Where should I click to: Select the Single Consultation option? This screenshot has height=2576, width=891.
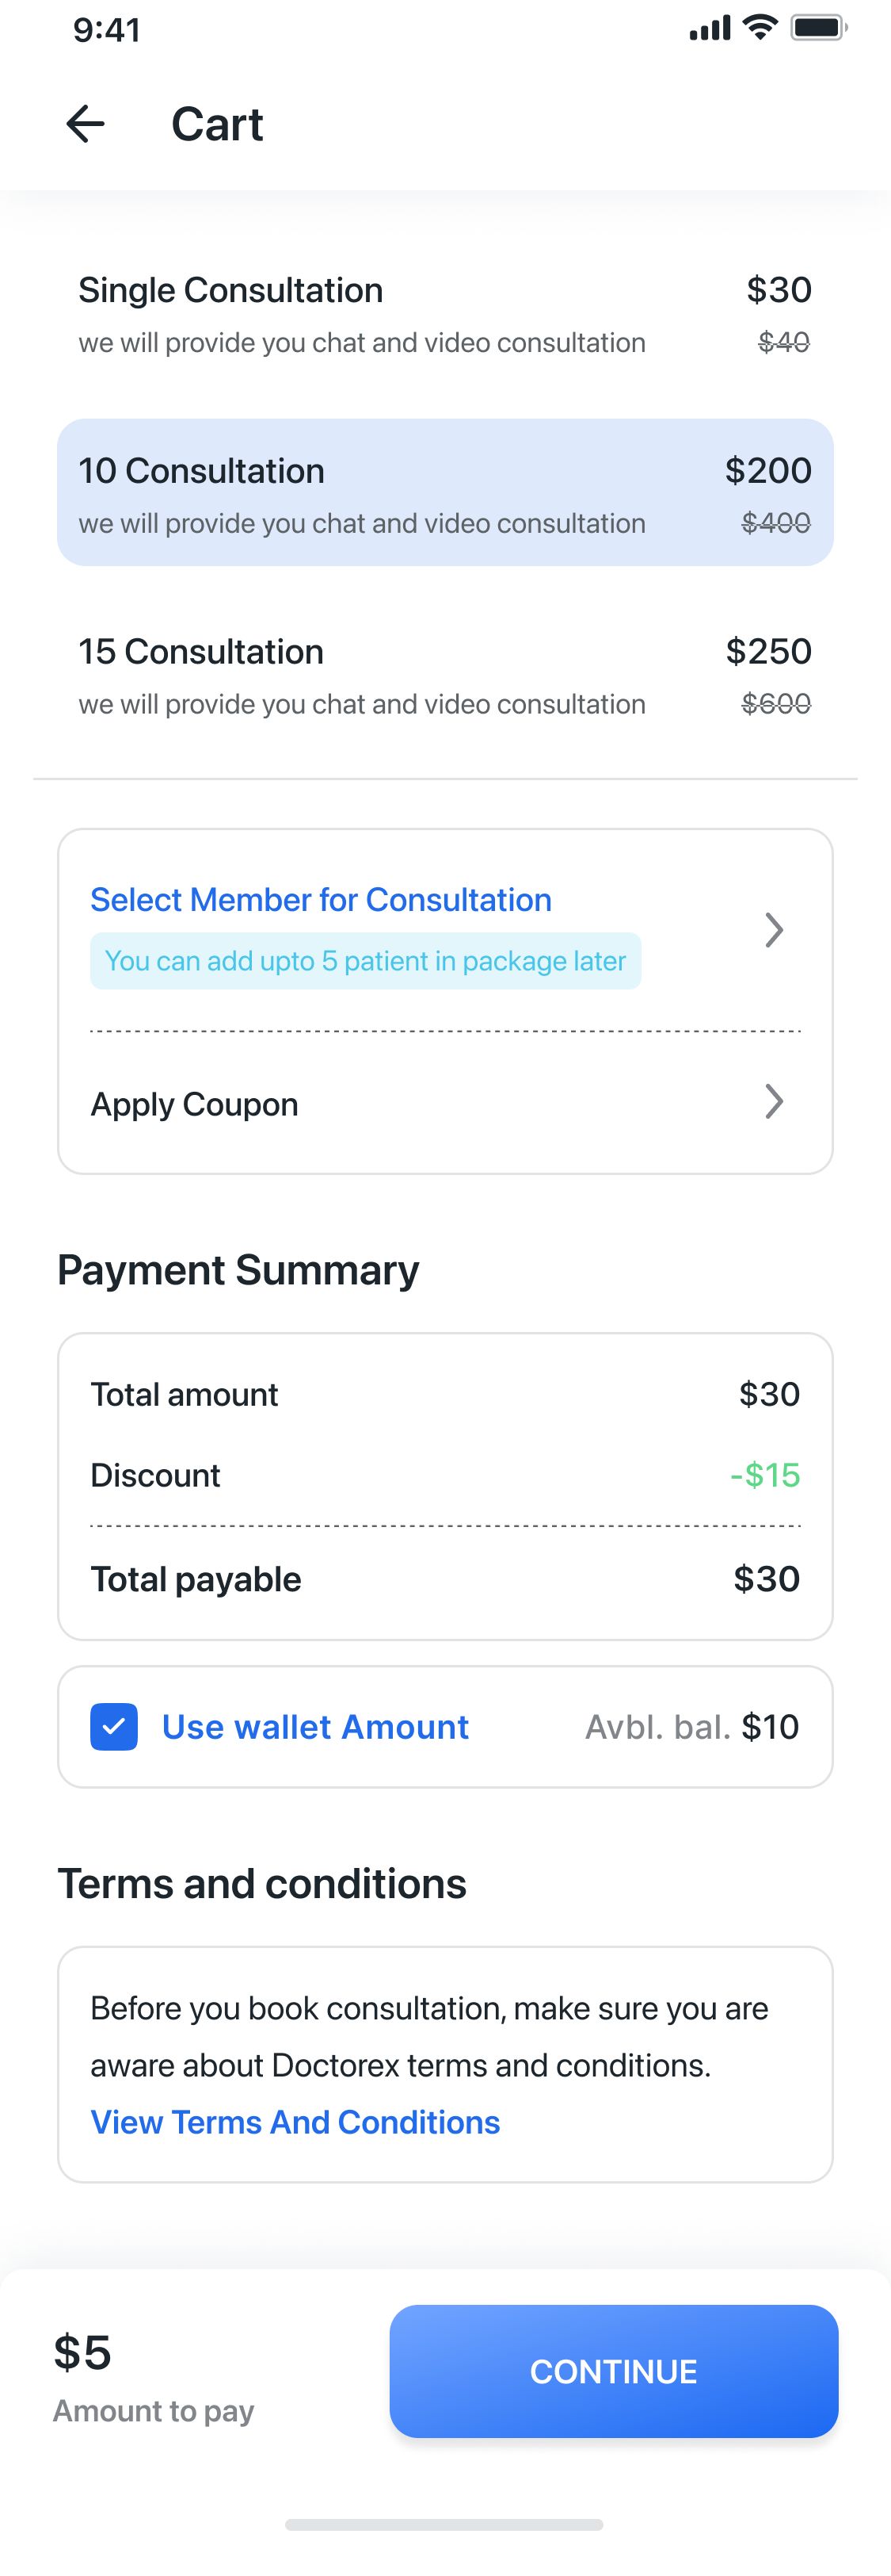click(444, 314)
